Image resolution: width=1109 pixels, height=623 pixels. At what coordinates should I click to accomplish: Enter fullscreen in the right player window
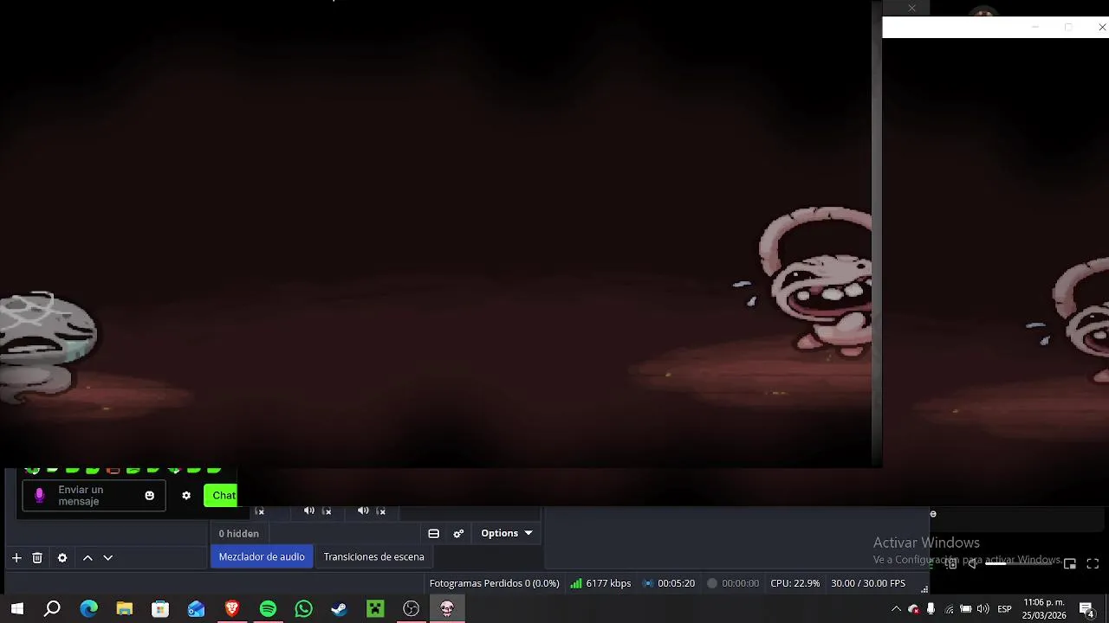[x=1093, y=563]
